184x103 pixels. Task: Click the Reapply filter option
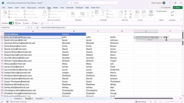click(110, 14)
